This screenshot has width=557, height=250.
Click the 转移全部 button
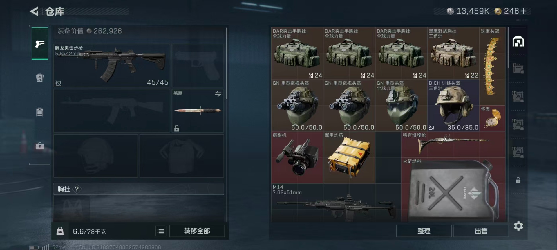coord(197,231)
